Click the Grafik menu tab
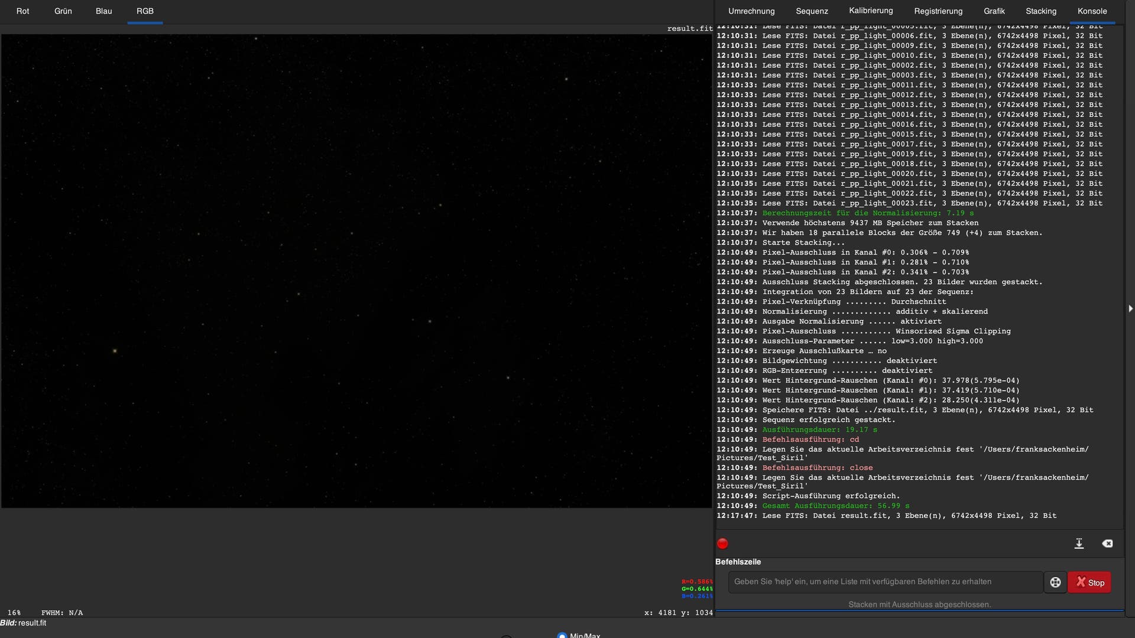The height and width of the screenshot is (638, 1135). [995, 12]
